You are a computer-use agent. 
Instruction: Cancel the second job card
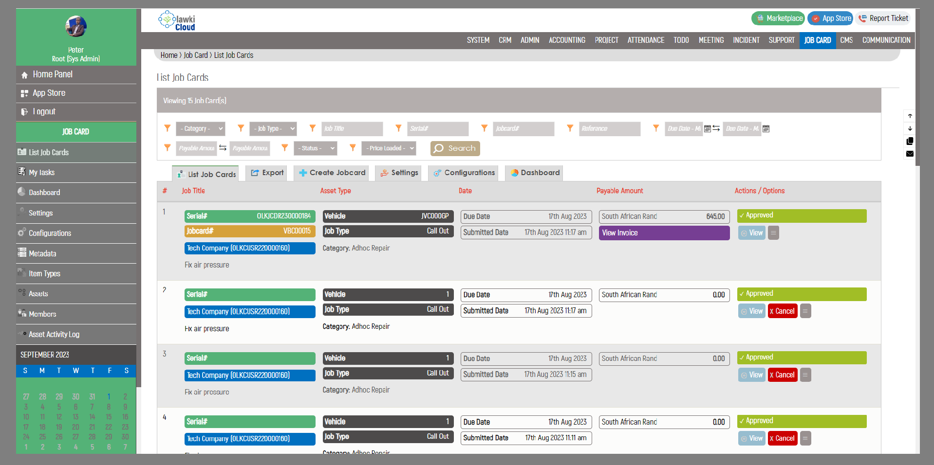click(x=783, y=311)
